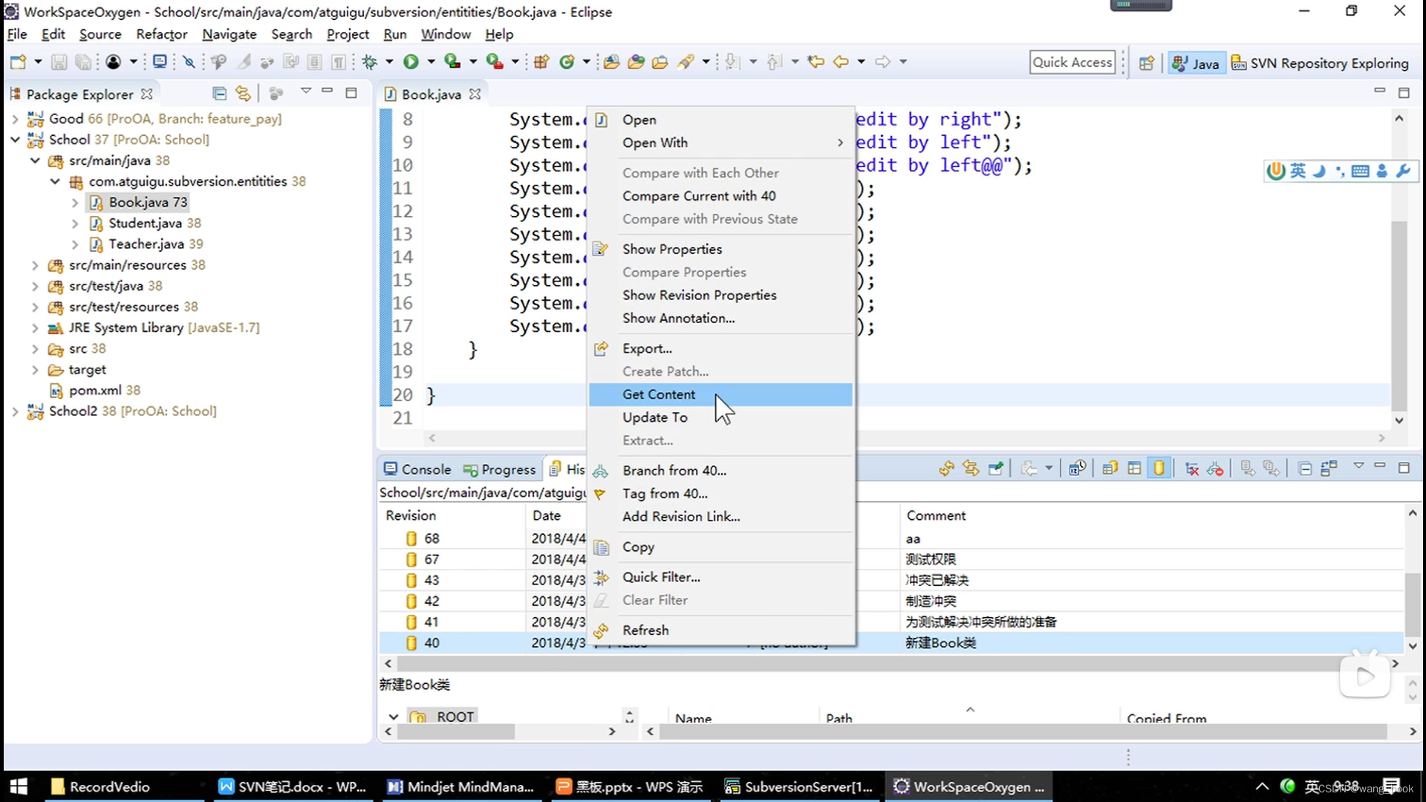1426x802 pixels.
Task: Click the History view Refresh icon
Action: coord(946,469)
